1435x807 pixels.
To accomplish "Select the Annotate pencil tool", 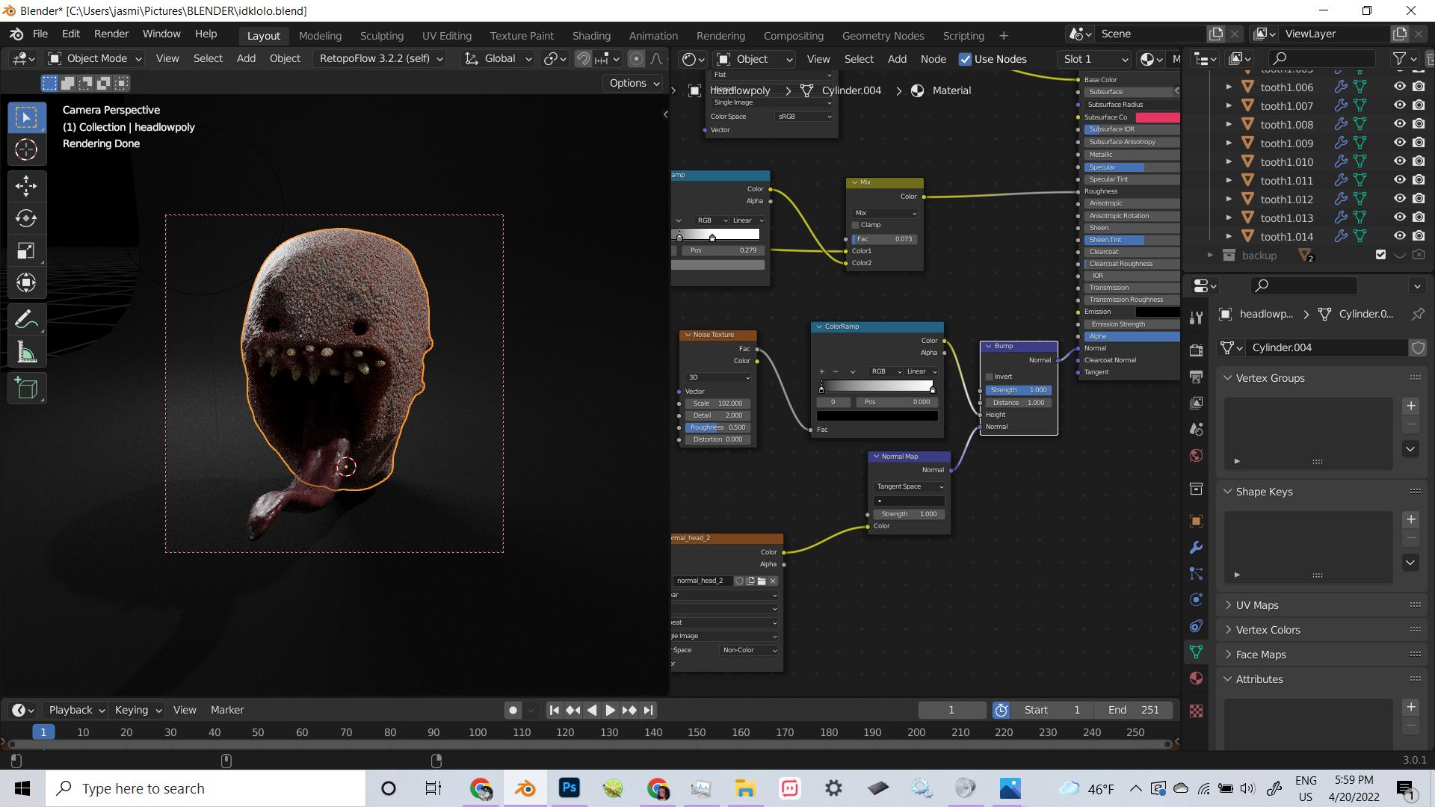I will coord(26,320).
